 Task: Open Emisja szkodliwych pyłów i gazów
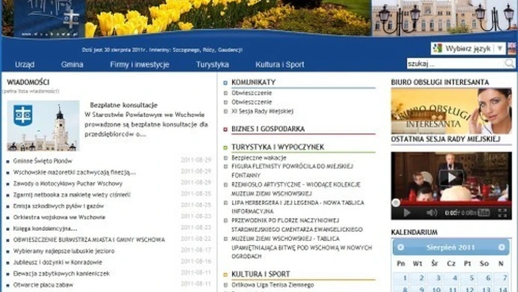tap(59, 206)
